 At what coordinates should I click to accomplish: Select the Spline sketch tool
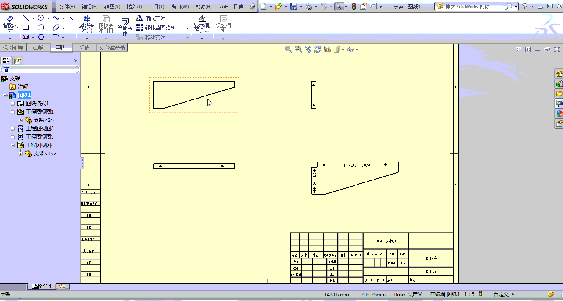56,18
